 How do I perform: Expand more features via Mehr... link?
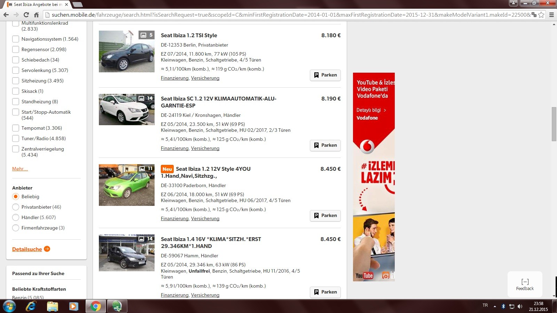20,169
